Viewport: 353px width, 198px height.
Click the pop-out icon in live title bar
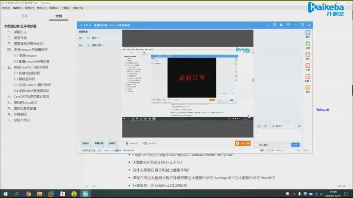274,25
